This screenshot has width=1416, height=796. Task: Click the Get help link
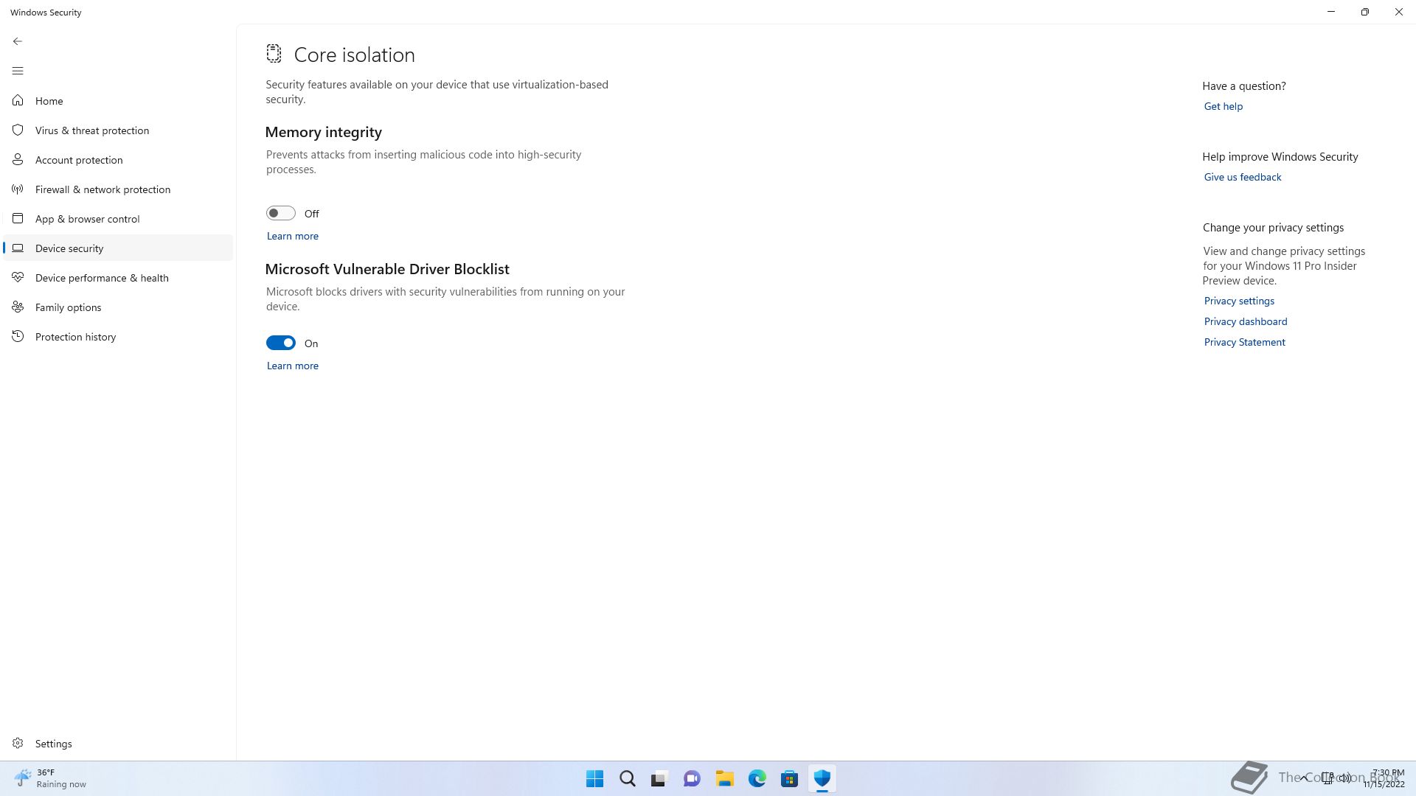tap(1224, 106)
